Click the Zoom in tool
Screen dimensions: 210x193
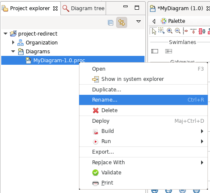point(169,31)
